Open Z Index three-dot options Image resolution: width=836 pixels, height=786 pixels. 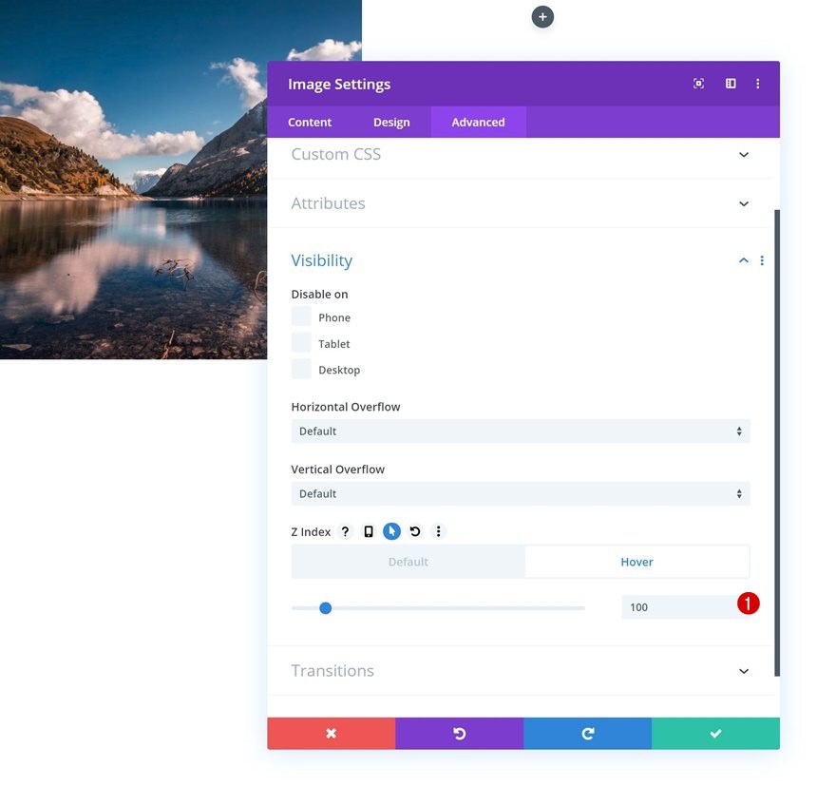coord(438,531)
